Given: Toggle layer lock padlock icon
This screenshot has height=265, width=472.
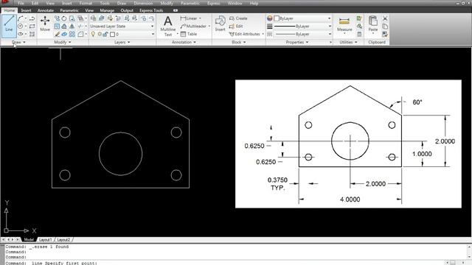Looking at the screenshot, I should 105,35.
